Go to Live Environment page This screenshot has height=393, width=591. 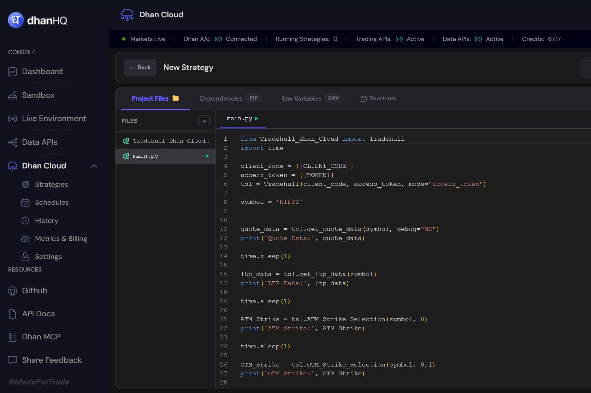point(54,119)
